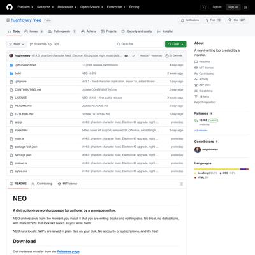255x255 pixels.
Task: Click the Branches icon link
Action: click(31, 44)
